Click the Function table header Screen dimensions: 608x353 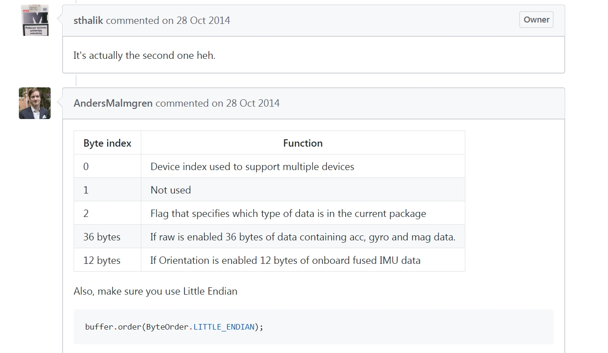[x=302, y=142]
